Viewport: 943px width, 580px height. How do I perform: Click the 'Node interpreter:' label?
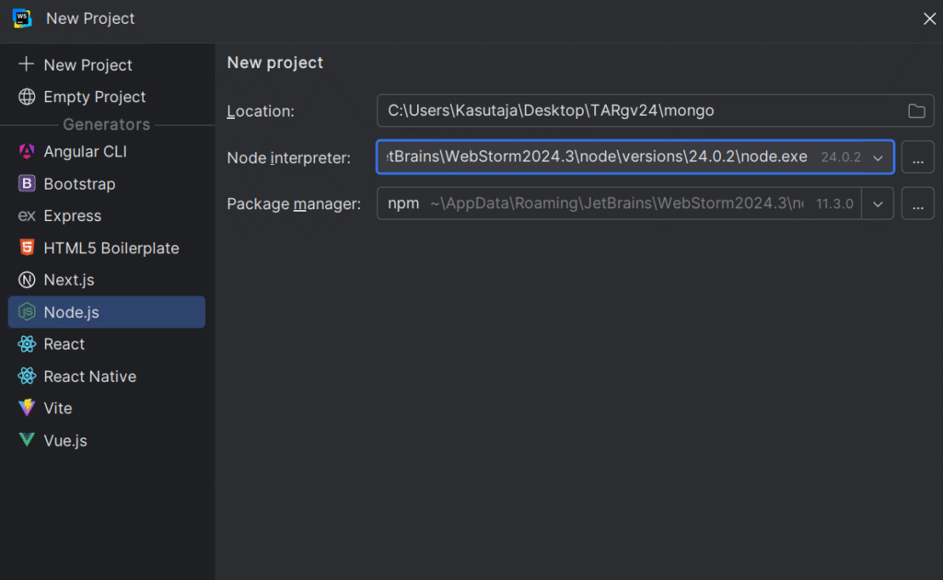coord(288,157)
